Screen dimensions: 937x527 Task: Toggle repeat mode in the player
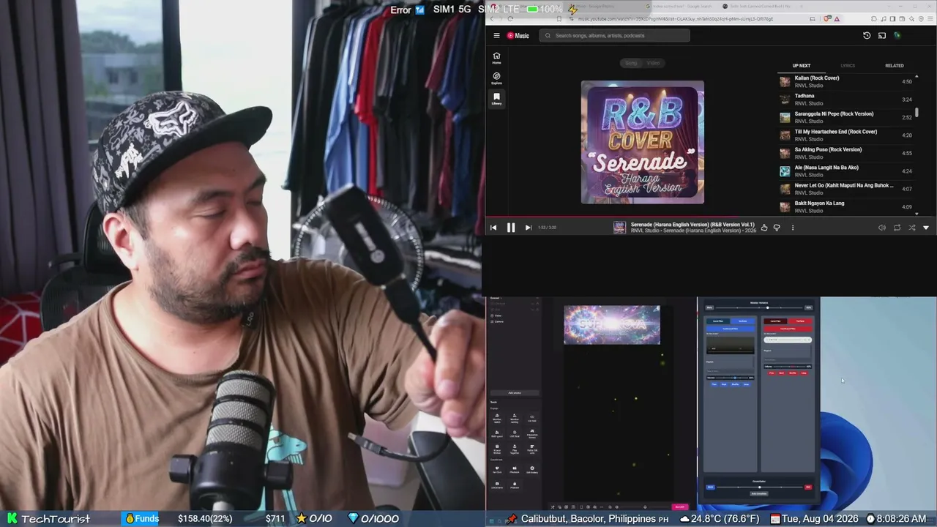[x=897, y=228]
